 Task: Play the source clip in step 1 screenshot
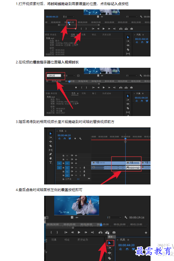tap(104, 29)
